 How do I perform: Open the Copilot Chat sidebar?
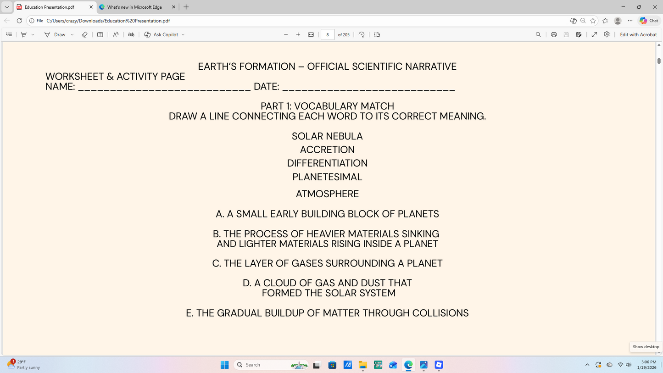[x=649, y=21]
